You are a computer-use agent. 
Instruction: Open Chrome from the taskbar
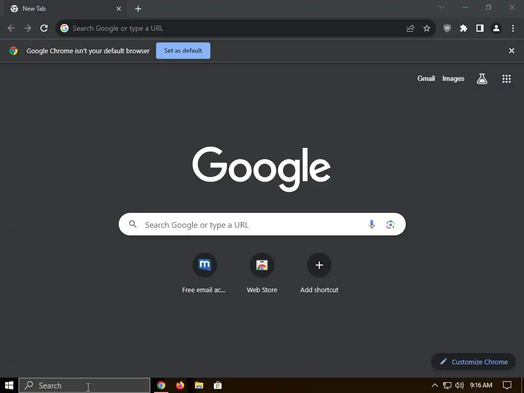coord(161,385)
